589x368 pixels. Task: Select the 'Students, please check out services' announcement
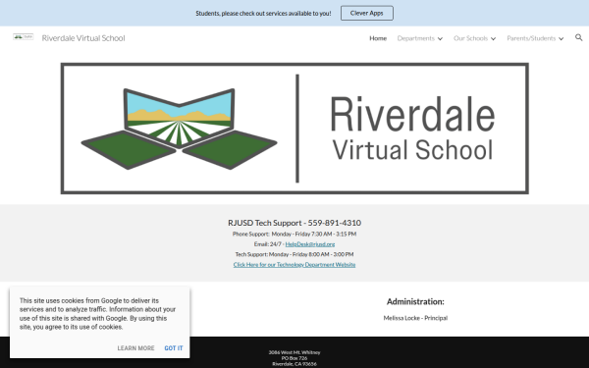tap(263, 14)
